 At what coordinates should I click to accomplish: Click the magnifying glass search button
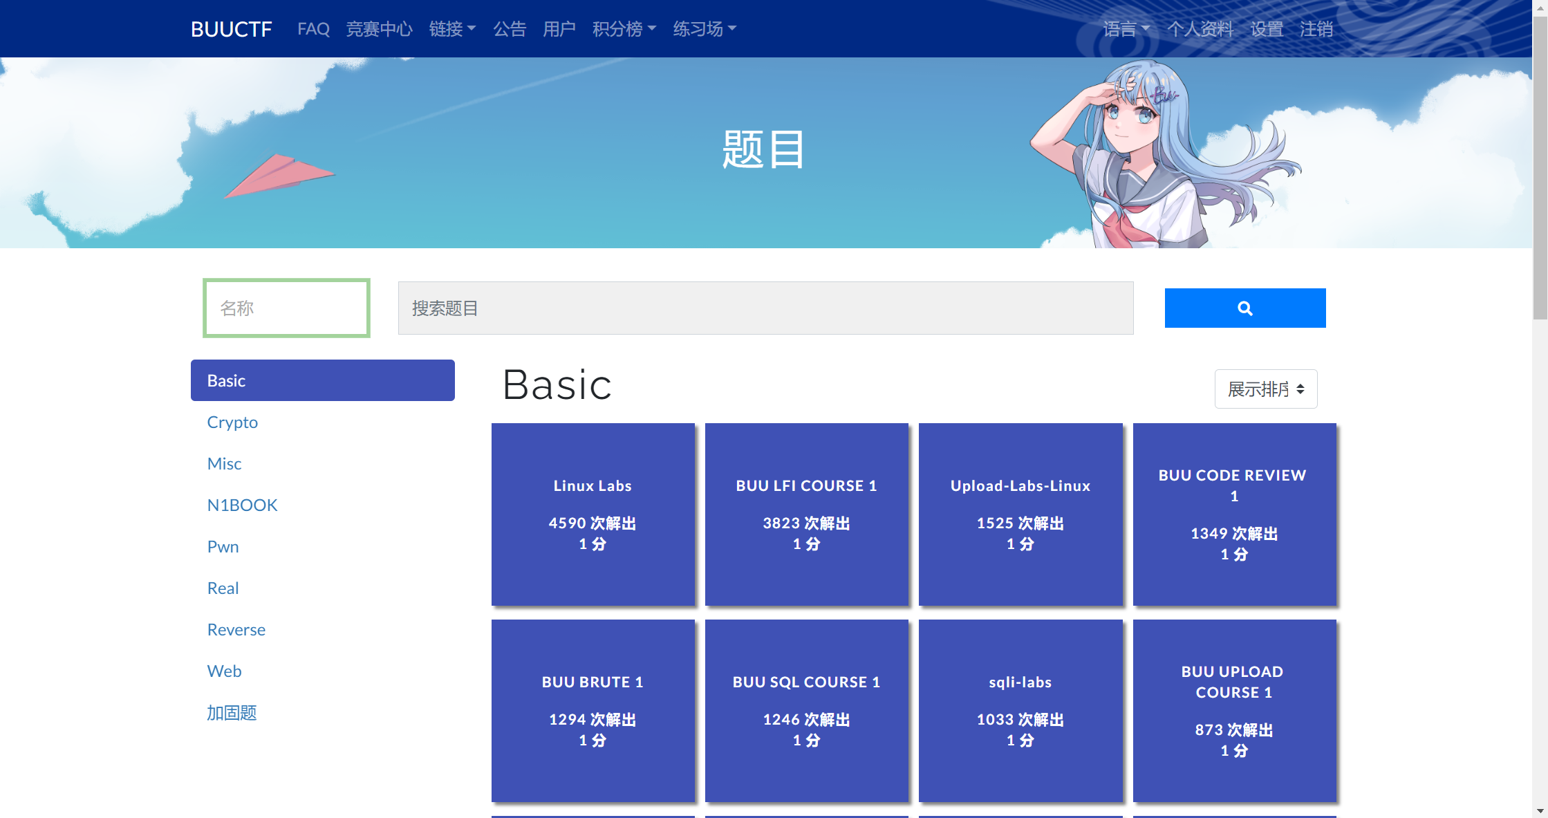(1244, 308)
